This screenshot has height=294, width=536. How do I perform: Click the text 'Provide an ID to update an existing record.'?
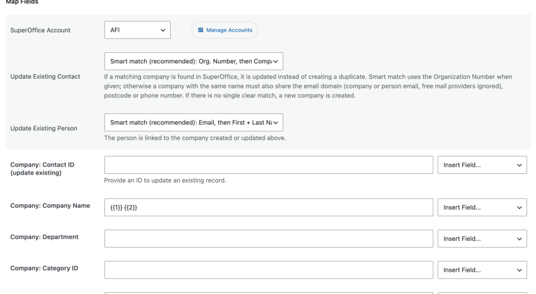point(165,180)
